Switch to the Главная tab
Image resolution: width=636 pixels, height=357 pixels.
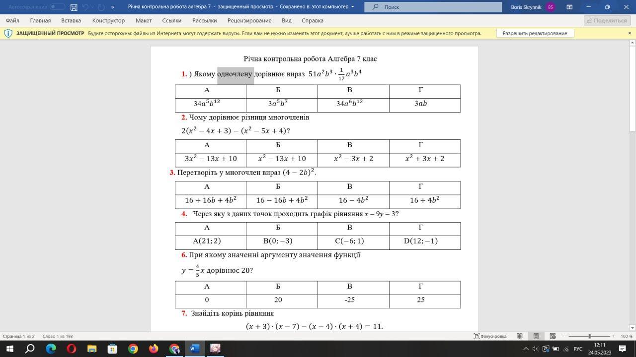tap(40, 20)
